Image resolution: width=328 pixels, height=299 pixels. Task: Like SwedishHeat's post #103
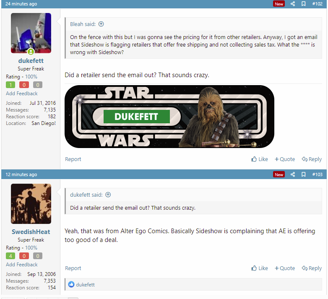click(x=259, y=268)
